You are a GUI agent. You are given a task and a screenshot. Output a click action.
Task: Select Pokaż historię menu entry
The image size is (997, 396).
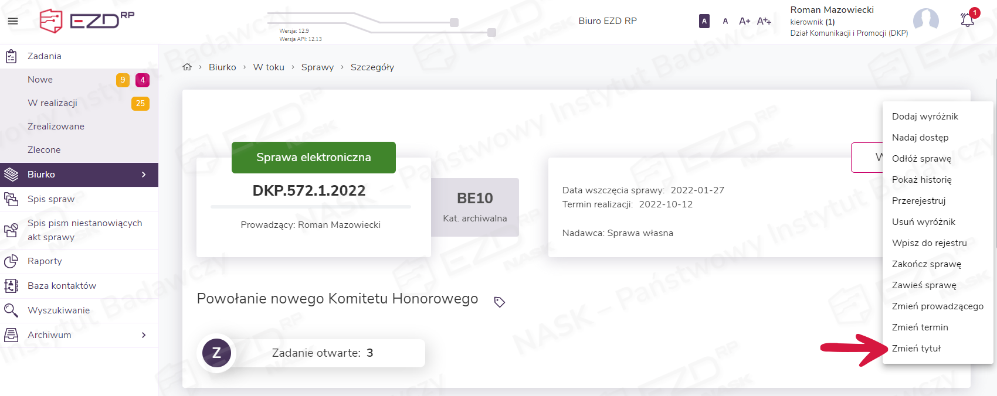[x=922, y=180]
